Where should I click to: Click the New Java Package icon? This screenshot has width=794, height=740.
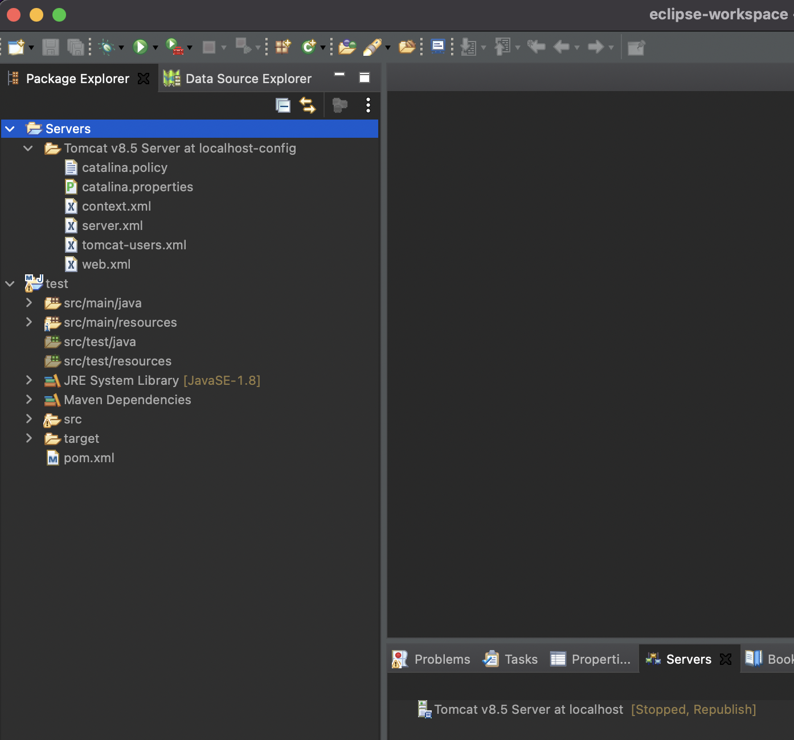[x=283, y=47]
